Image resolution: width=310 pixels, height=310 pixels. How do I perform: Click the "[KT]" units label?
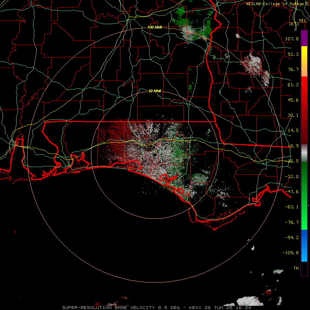click(294, 24)
